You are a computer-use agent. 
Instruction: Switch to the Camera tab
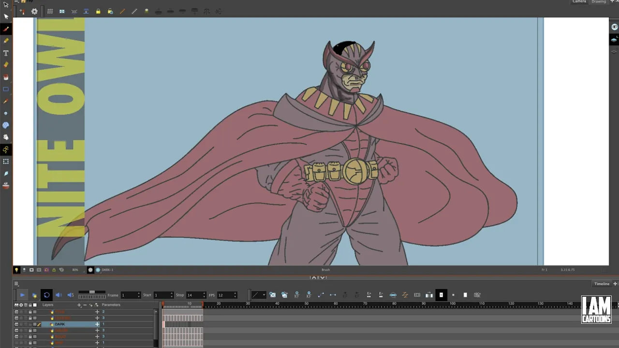click(579, 1)
